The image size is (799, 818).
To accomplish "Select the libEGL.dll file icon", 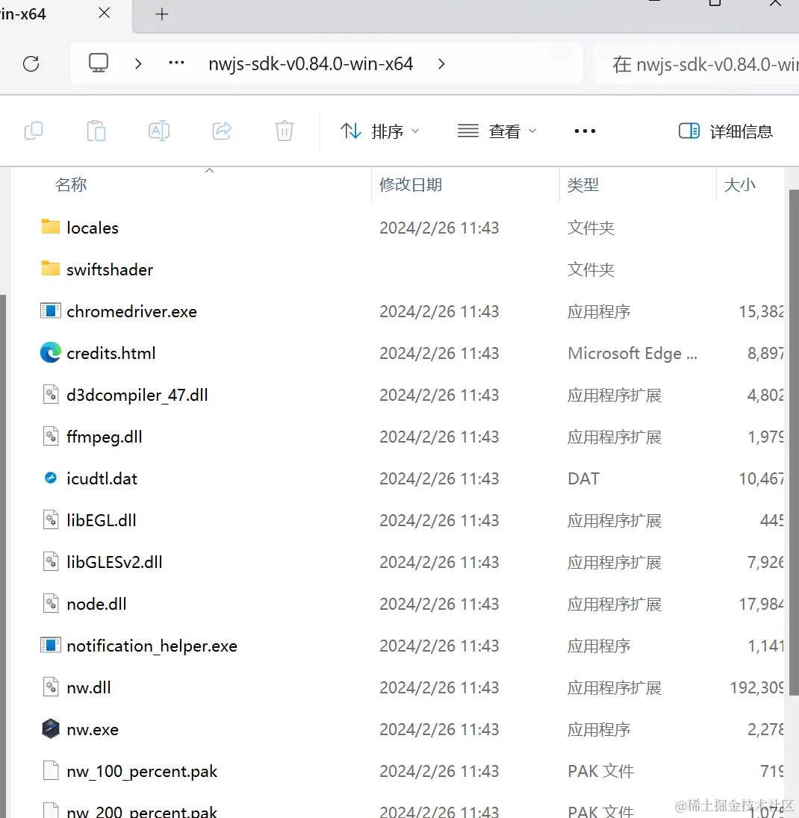I will [x=51, y=519].
